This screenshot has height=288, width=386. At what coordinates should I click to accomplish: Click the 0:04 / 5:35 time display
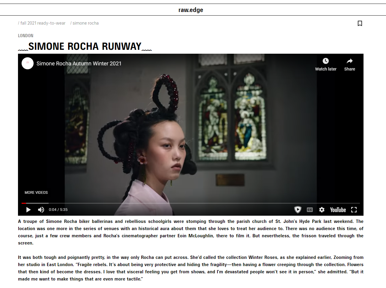(58, 210)
